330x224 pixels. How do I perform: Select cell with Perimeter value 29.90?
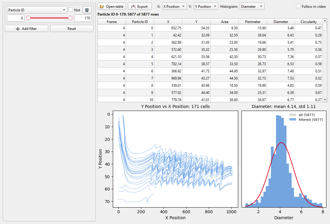tap(253, 50)
